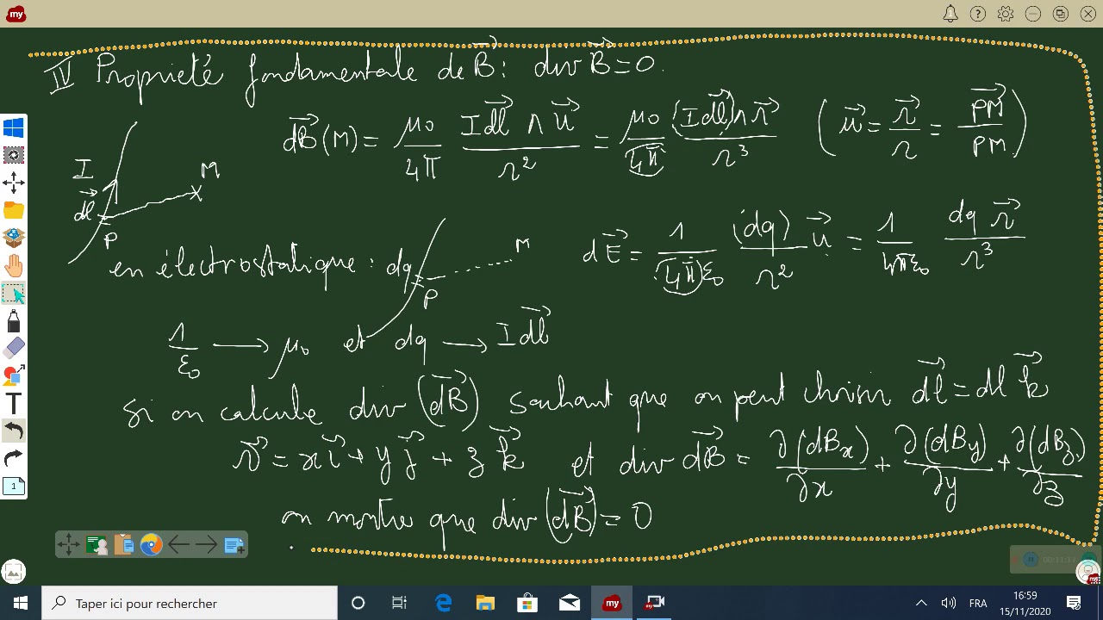
Task: Click the round image icon at bottom left
Action: (x=13, y=571)
